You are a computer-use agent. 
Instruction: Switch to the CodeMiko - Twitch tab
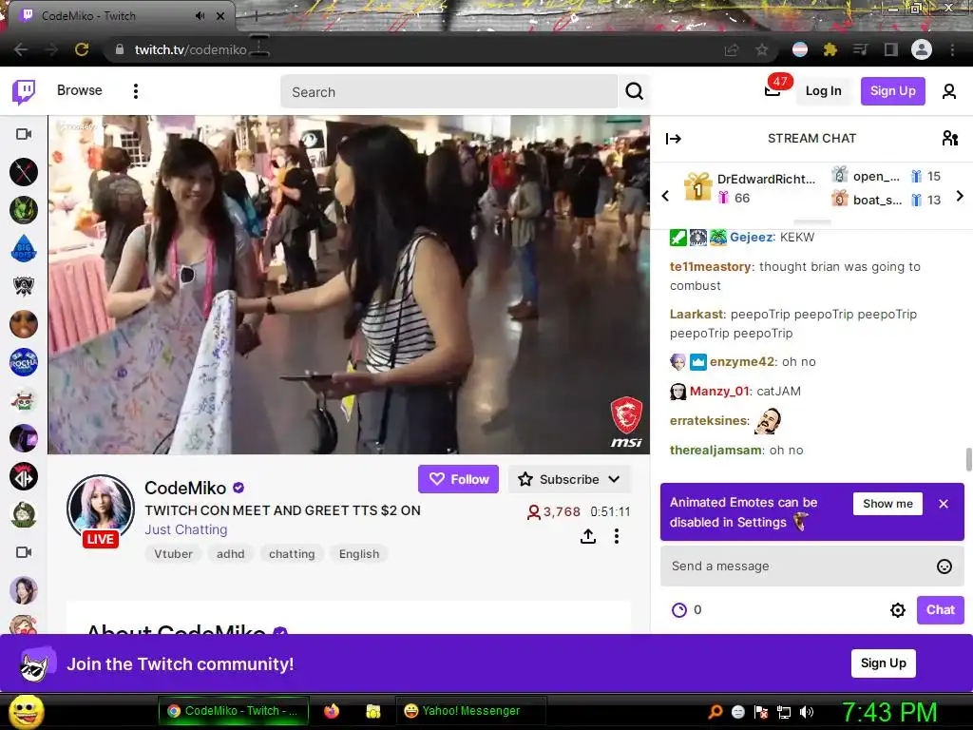pyautogui.click(x=118, y=16)
